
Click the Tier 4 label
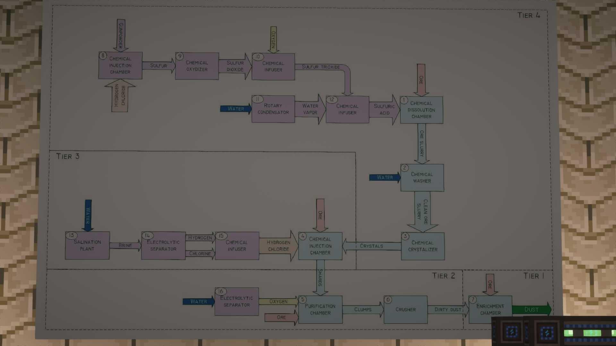[x=528, y=15]
